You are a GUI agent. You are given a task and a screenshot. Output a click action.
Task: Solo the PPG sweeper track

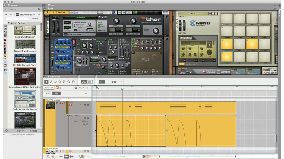[60, 103]
